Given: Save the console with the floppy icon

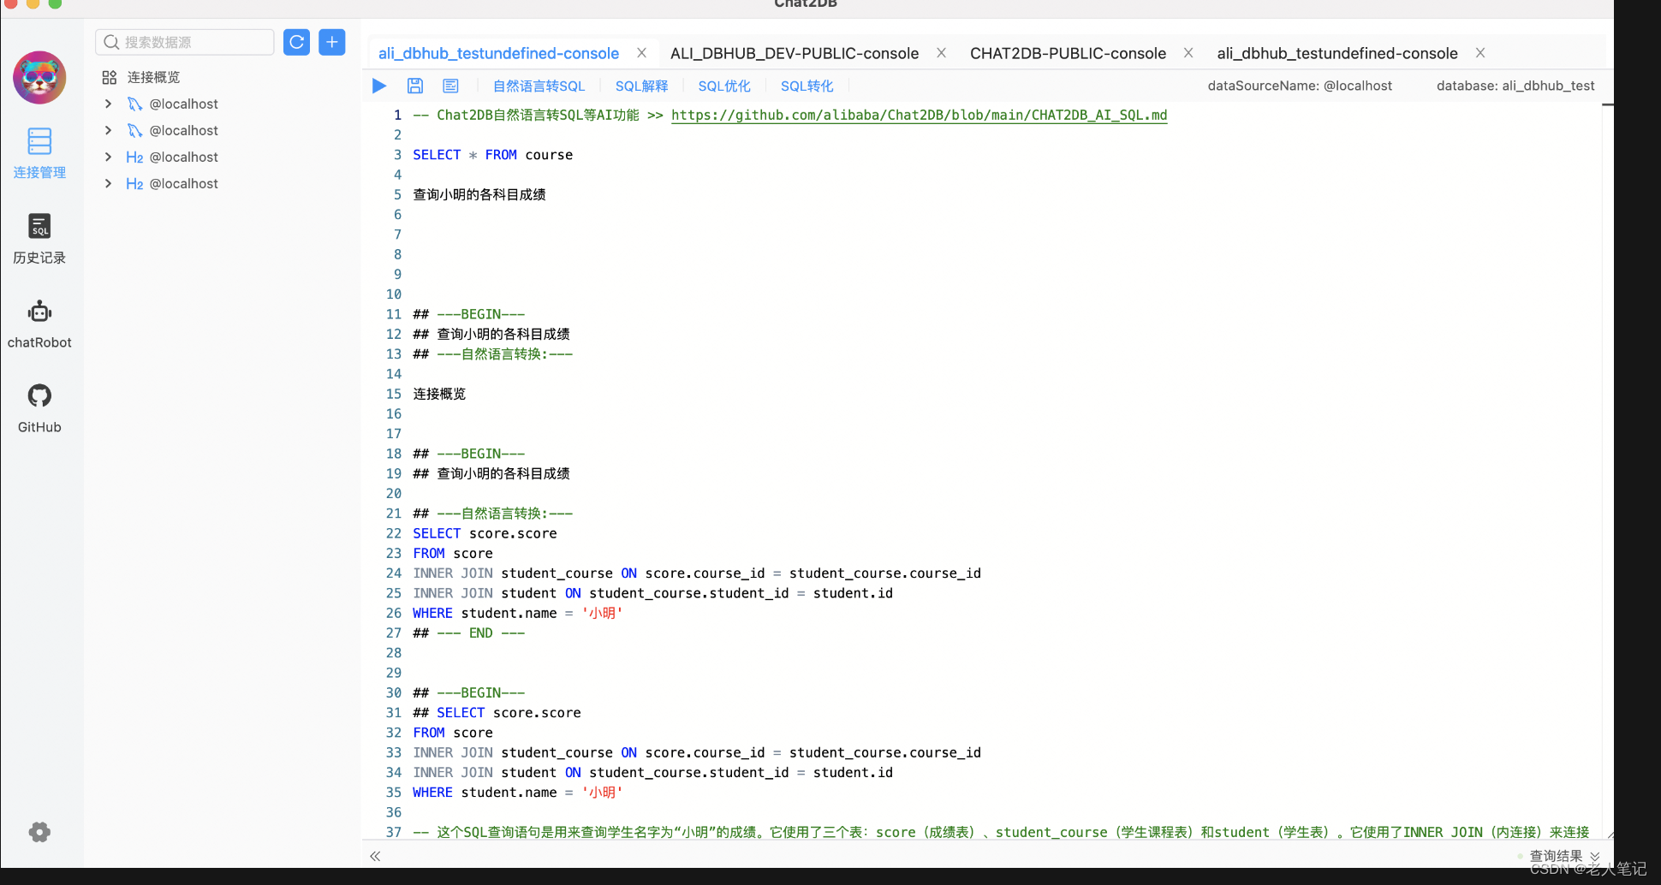Looking at the screenshot, I should pos(415,86).
